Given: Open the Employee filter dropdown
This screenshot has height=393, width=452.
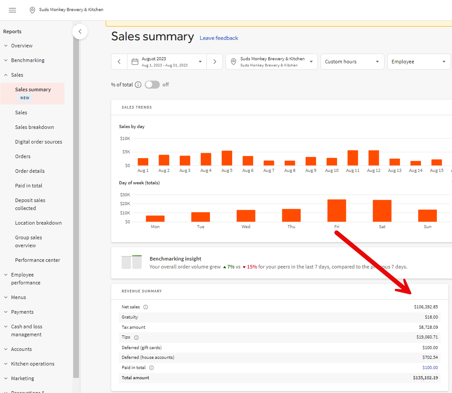Looking at the screenshot, I should tap(419, 62).
